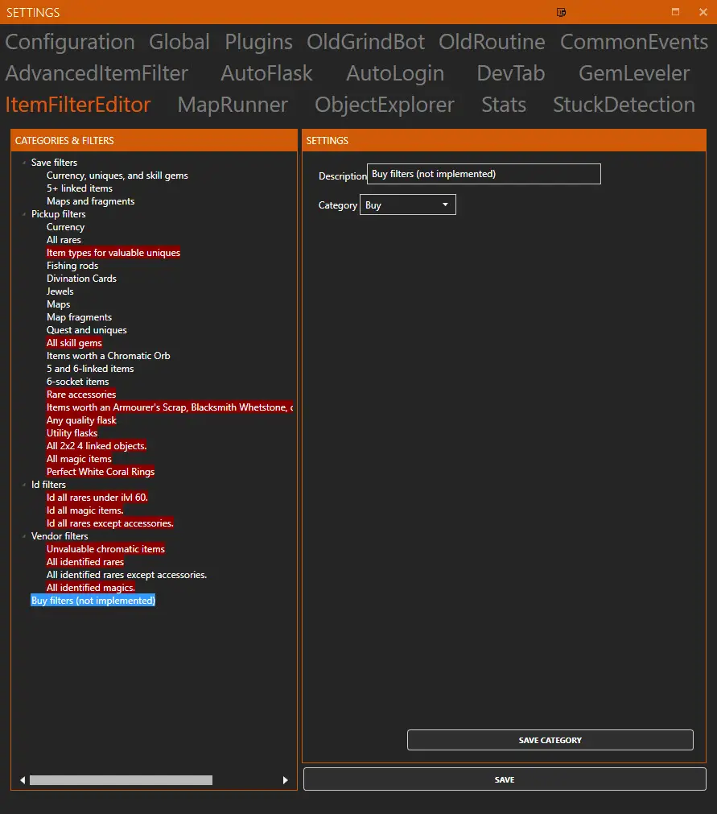
Task: Select Id all rares under ilvl 60 filter
Action: click(x=97, y=498)
